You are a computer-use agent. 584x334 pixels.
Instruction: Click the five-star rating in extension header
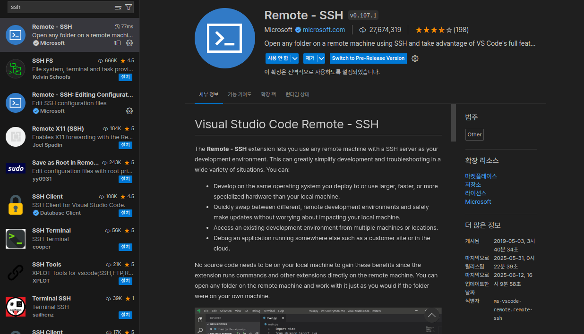pyautogui.click(x=433, y=30)
